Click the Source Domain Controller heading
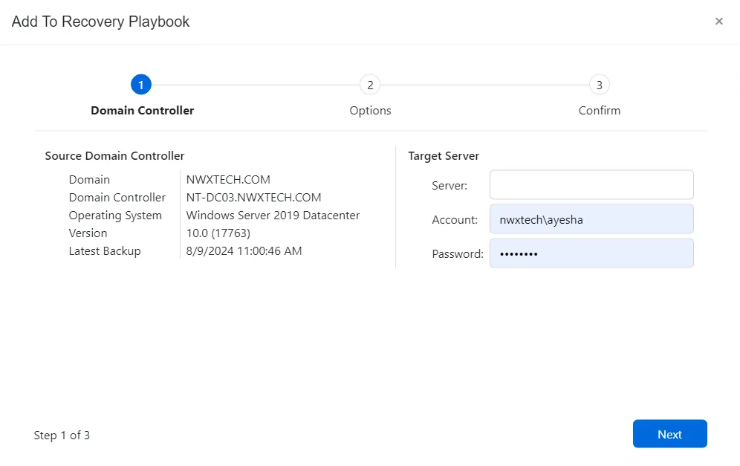 click(x=114, y=156)
